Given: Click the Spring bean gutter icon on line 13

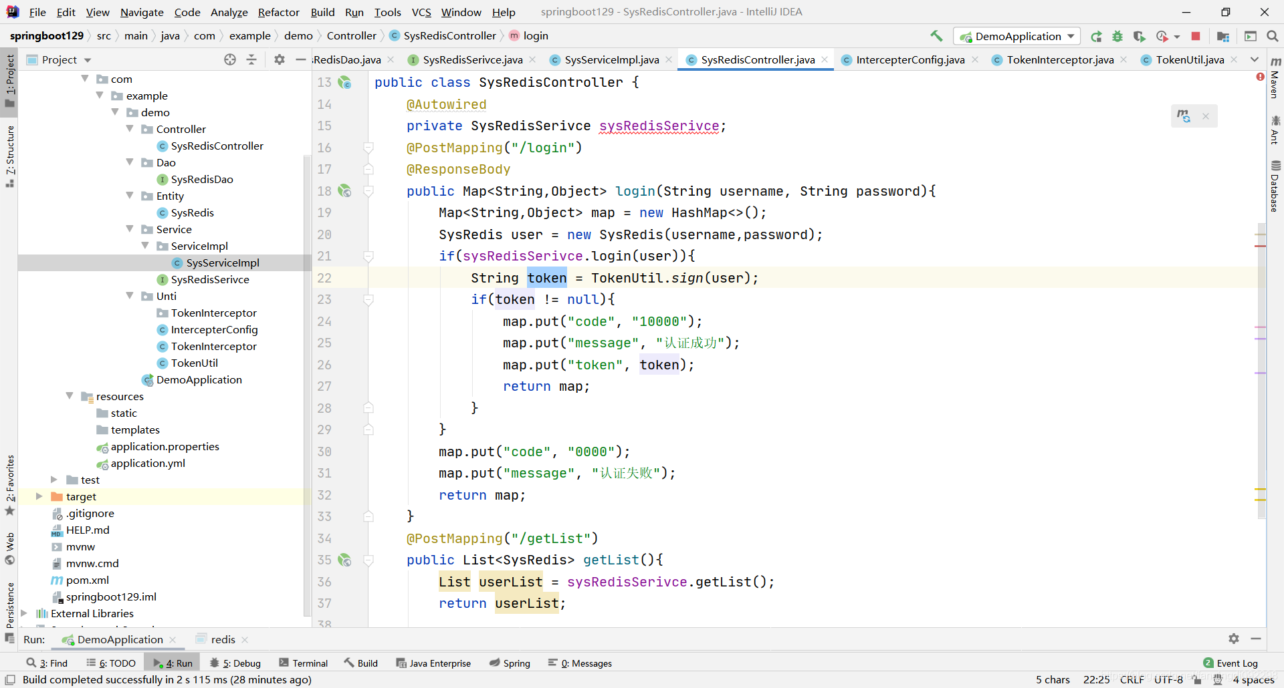Looking at the screenshot, I should pos(344,82).
